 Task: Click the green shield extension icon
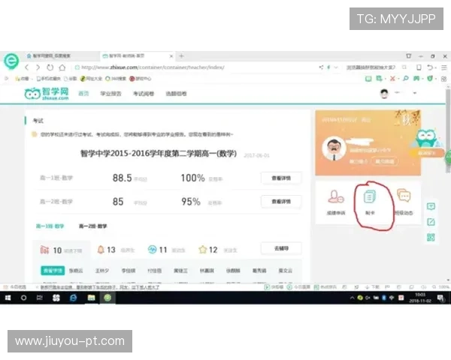(430, 78)
